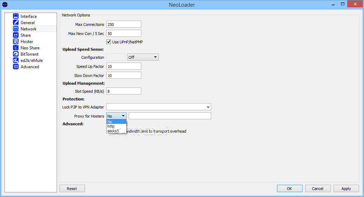Focus the Speed Up Factor field
Image resolution: width=364 pixels, height=197 pixels.
[124, 66]
